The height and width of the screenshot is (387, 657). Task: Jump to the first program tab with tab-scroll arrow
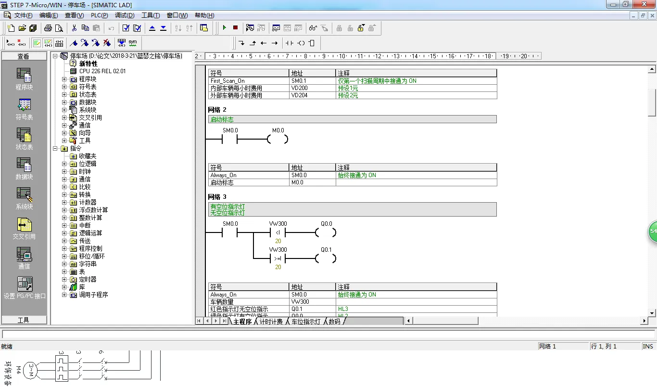pos(200,321)
